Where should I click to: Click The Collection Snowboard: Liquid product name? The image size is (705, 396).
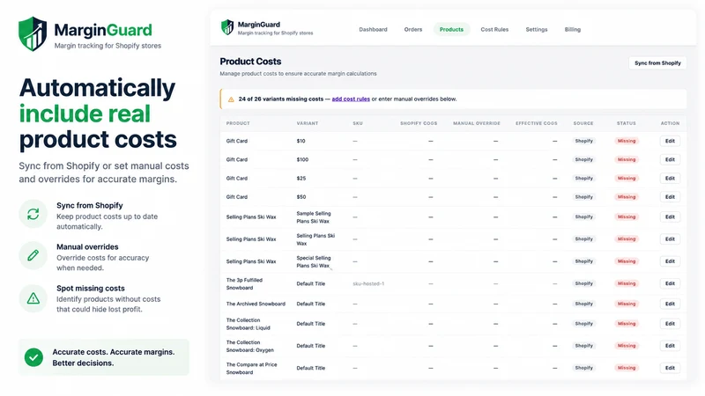coord(249,324)
